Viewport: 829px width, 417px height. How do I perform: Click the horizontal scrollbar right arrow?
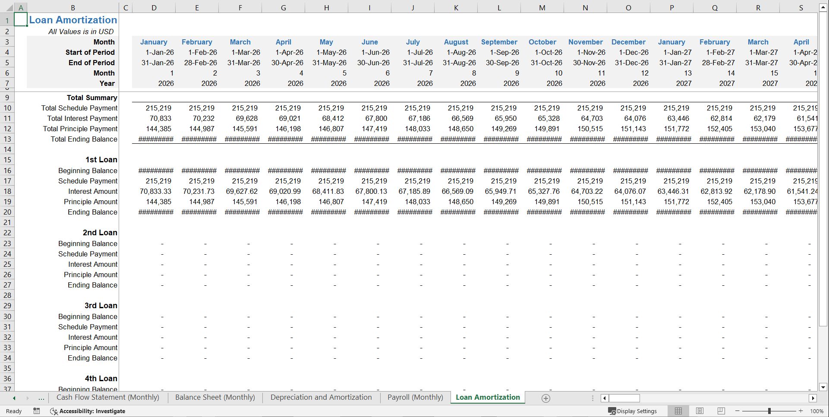(813, 398)
